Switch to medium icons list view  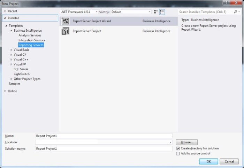click(162, 12)
